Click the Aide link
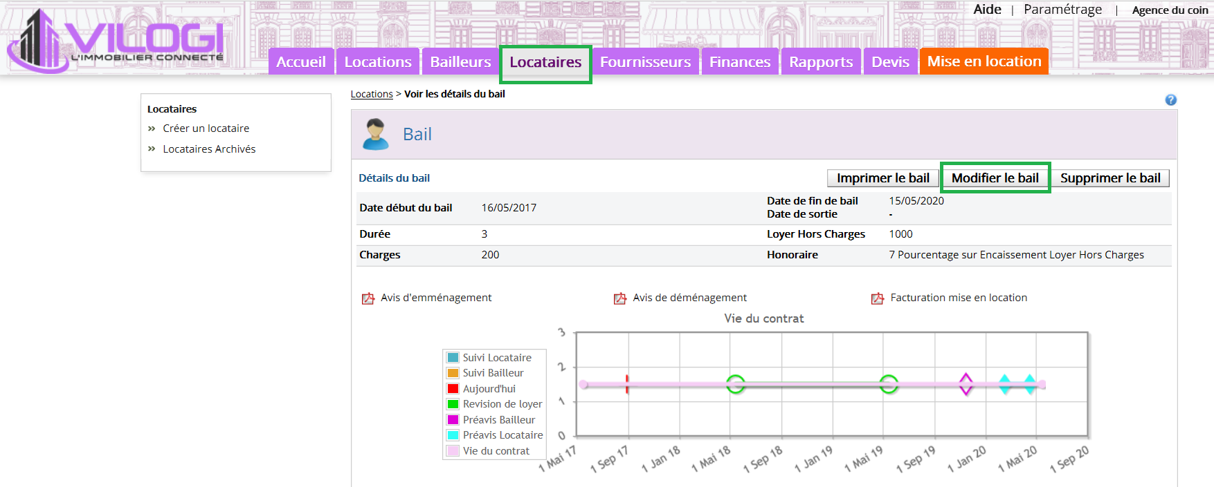Image resolution: width=1214 pixels, height=487 pixels. point(987,10)
